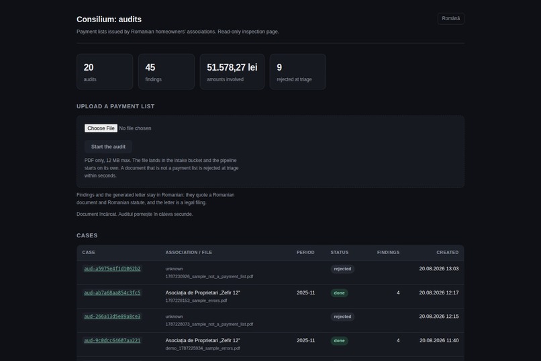The width and height of the screenshot is (541, 361).
Task: Click the Choose File button
Action: pos(101,128)
